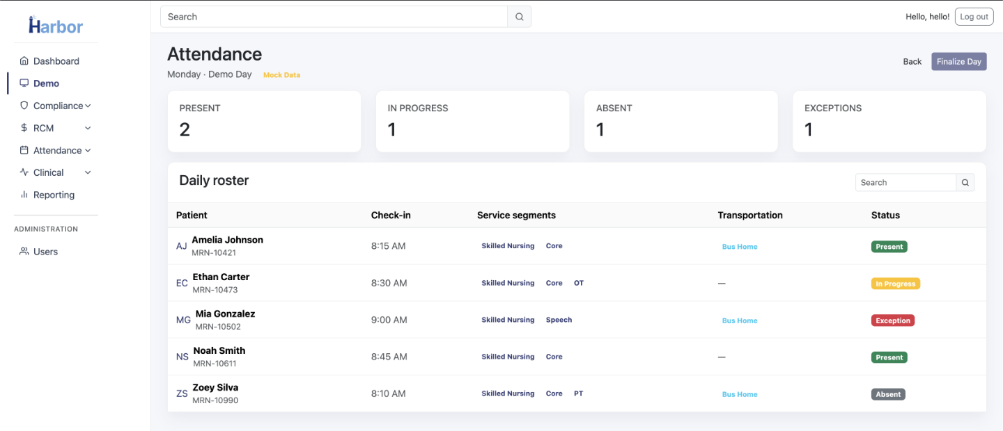This screenshot has width=1003, height=431.
Task: Expand the Compliance section chevron
Action: point(88,105)
